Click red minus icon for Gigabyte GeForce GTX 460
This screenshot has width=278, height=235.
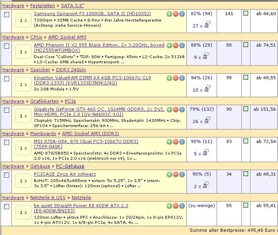(176, 110)
